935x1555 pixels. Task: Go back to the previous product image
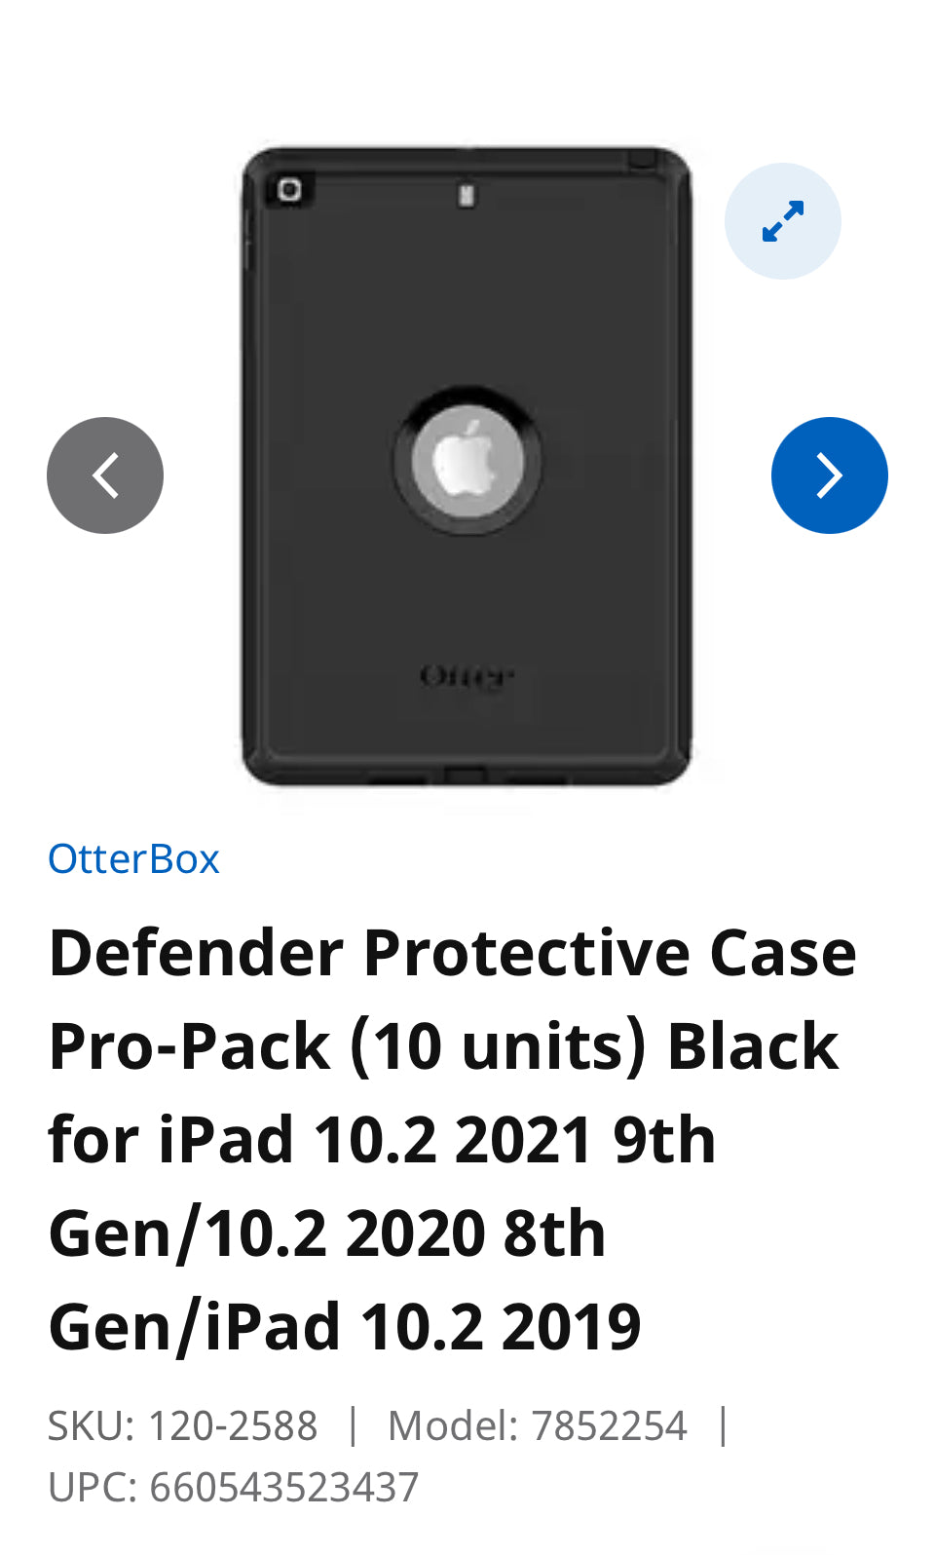coord(105,475)
